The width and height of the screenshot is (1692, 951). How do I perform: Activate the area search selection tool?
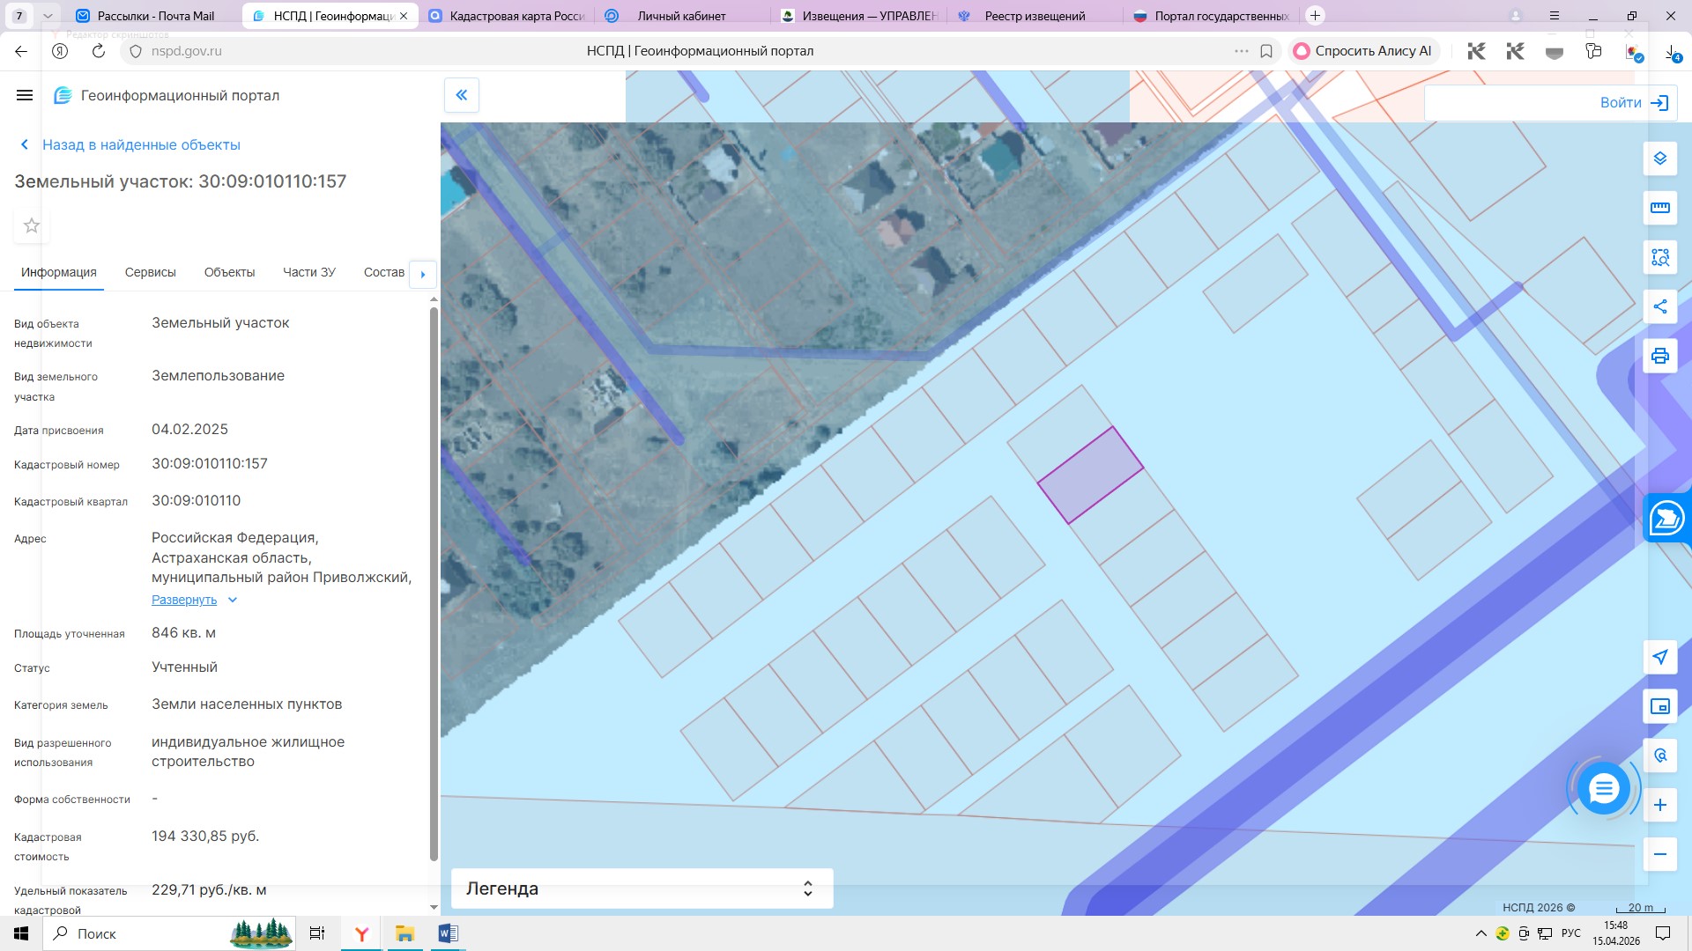click(x=1659, y=257)
